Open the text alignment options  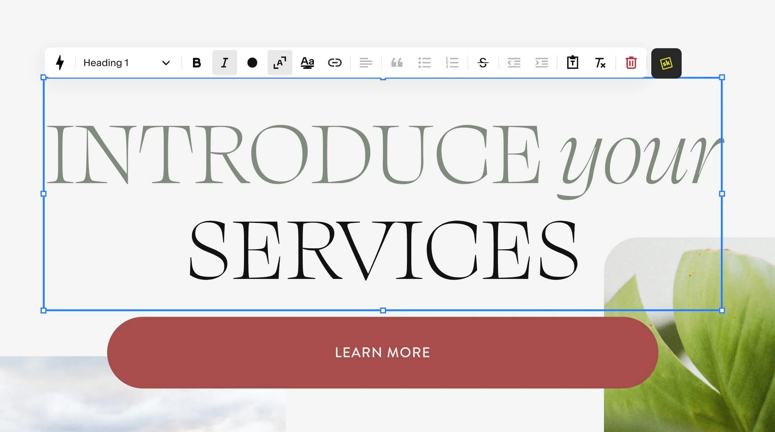coord(366,63)
